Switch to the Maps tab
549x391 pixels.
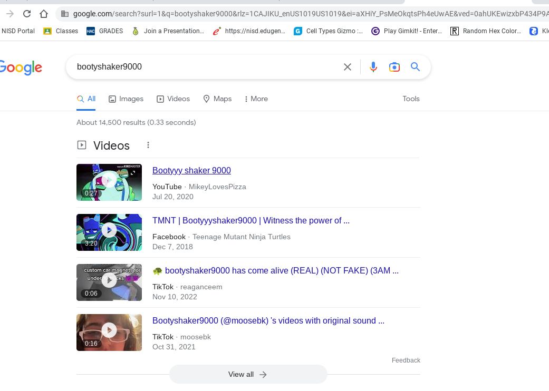point(217,99)
